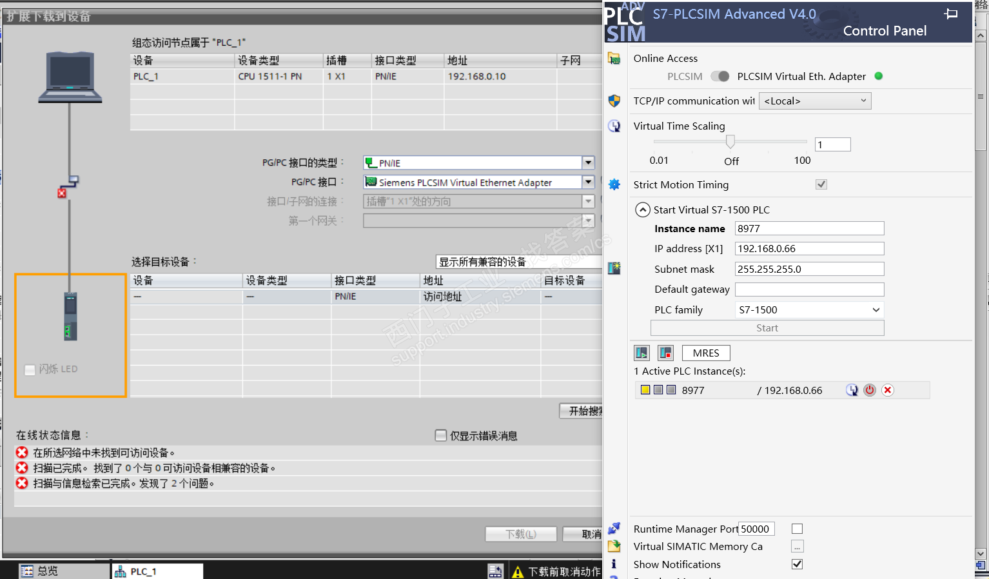Click '开始搜索' start search button

(x=581, y=411)
